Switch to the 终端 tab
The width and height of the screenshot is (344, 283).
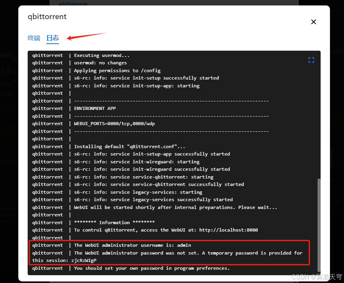click(34, 38)
